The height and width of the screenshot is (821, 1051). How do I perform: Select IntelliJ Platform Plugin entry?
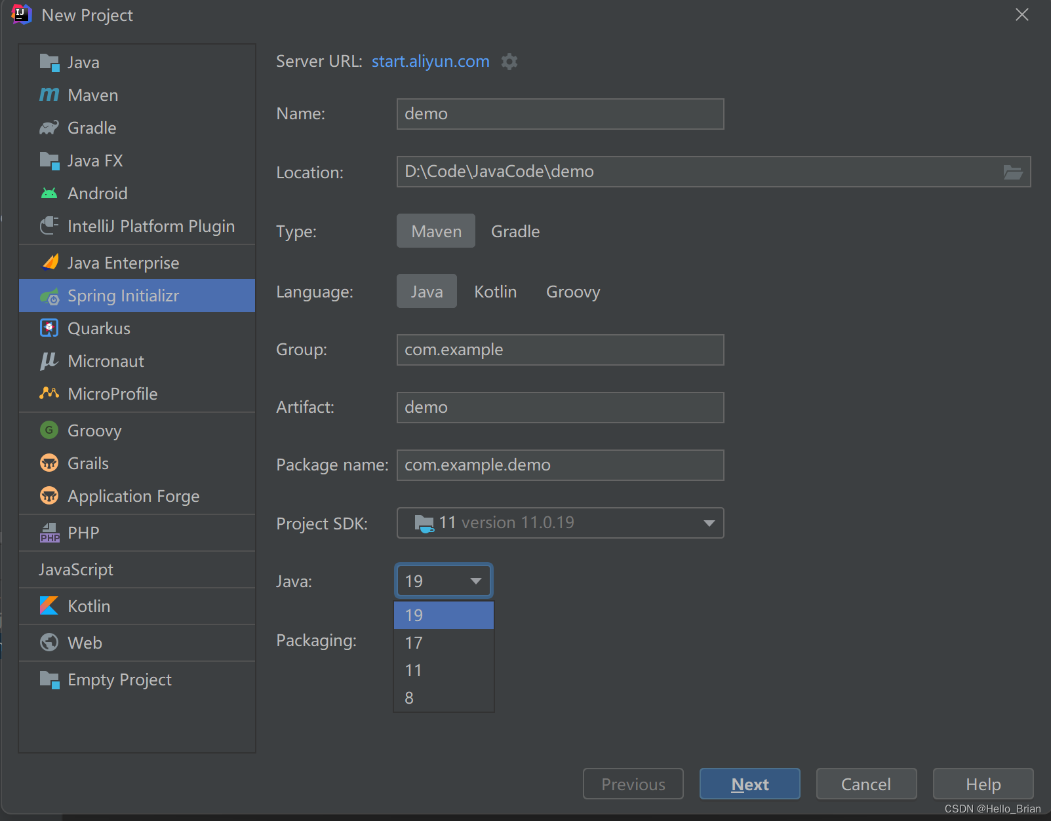click(x=137, y=226)
